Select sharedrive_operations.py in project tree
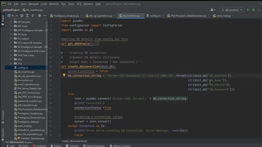Image resolution: width=262 pixels, height=147 pixels. click(31, 130)
